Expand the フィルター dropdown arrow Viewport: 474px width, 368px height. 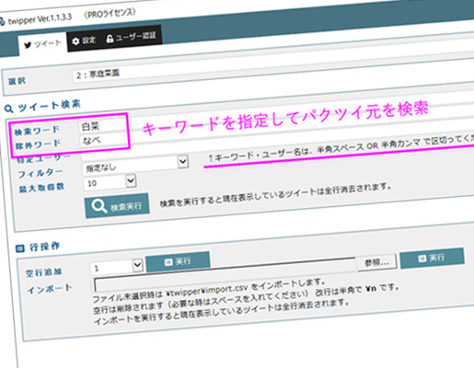[x=183, y=161]
